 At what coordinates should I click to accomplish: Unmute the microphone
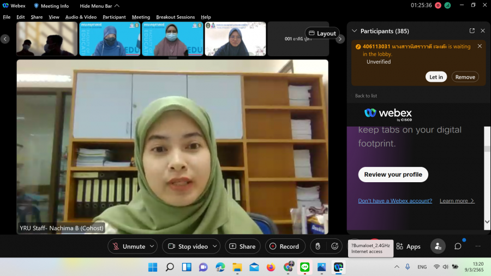pyautogui.click(x=128, y=247)
